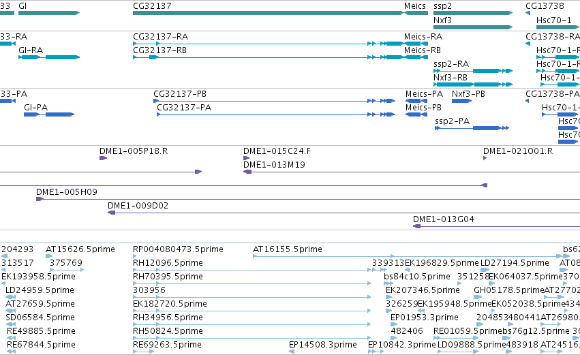Select the LD24959.5prime EST label
580x355 pixels.
[40, 290]
